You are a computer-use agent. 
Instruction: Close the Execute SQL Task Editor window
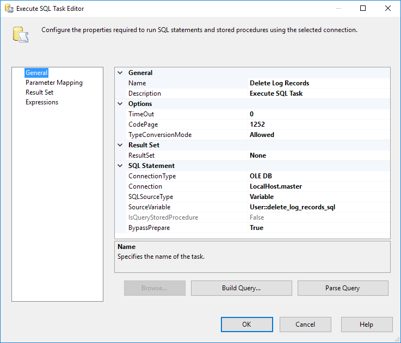(x=388, y=9)
